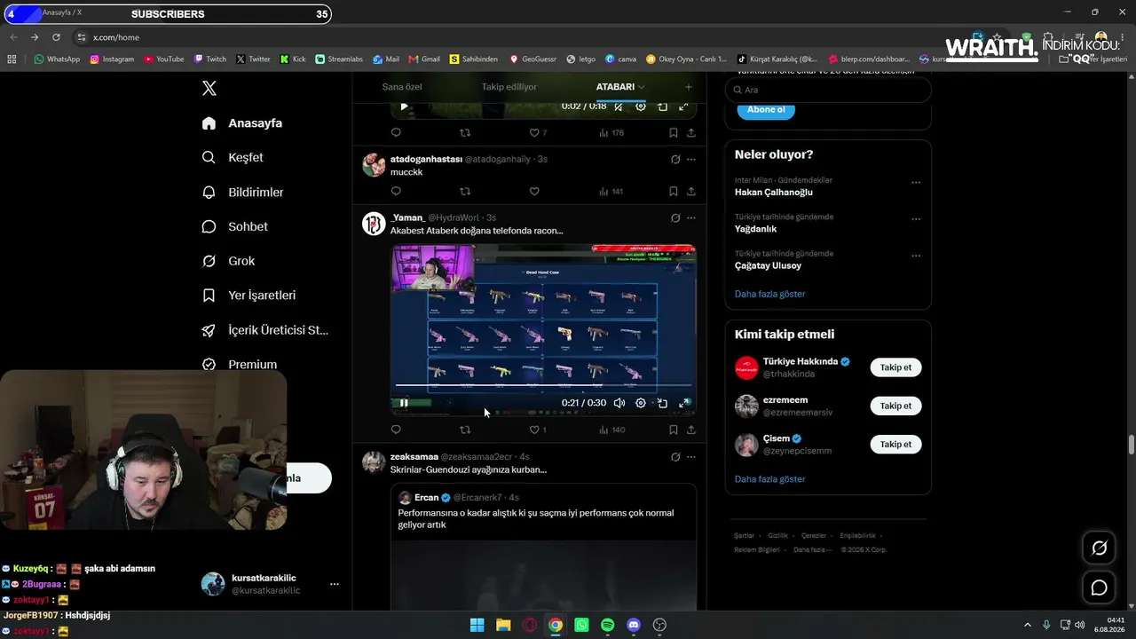Open more options for zeaksamaa's post
Image resolution: width=1136 pixels, height=639 pixels.
coord(691,457)
